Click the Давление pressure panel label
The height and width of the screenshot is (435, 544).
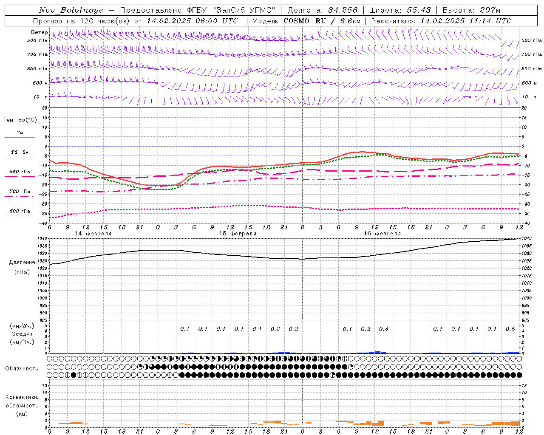(x=22, y=263)
